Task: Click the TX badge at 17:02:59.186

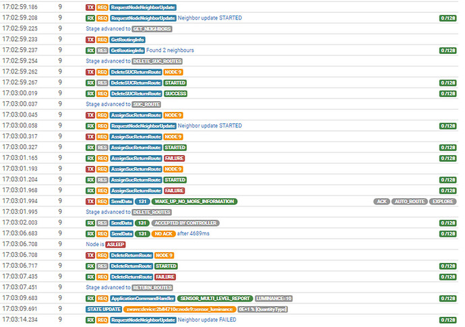Action: point(90,7)
